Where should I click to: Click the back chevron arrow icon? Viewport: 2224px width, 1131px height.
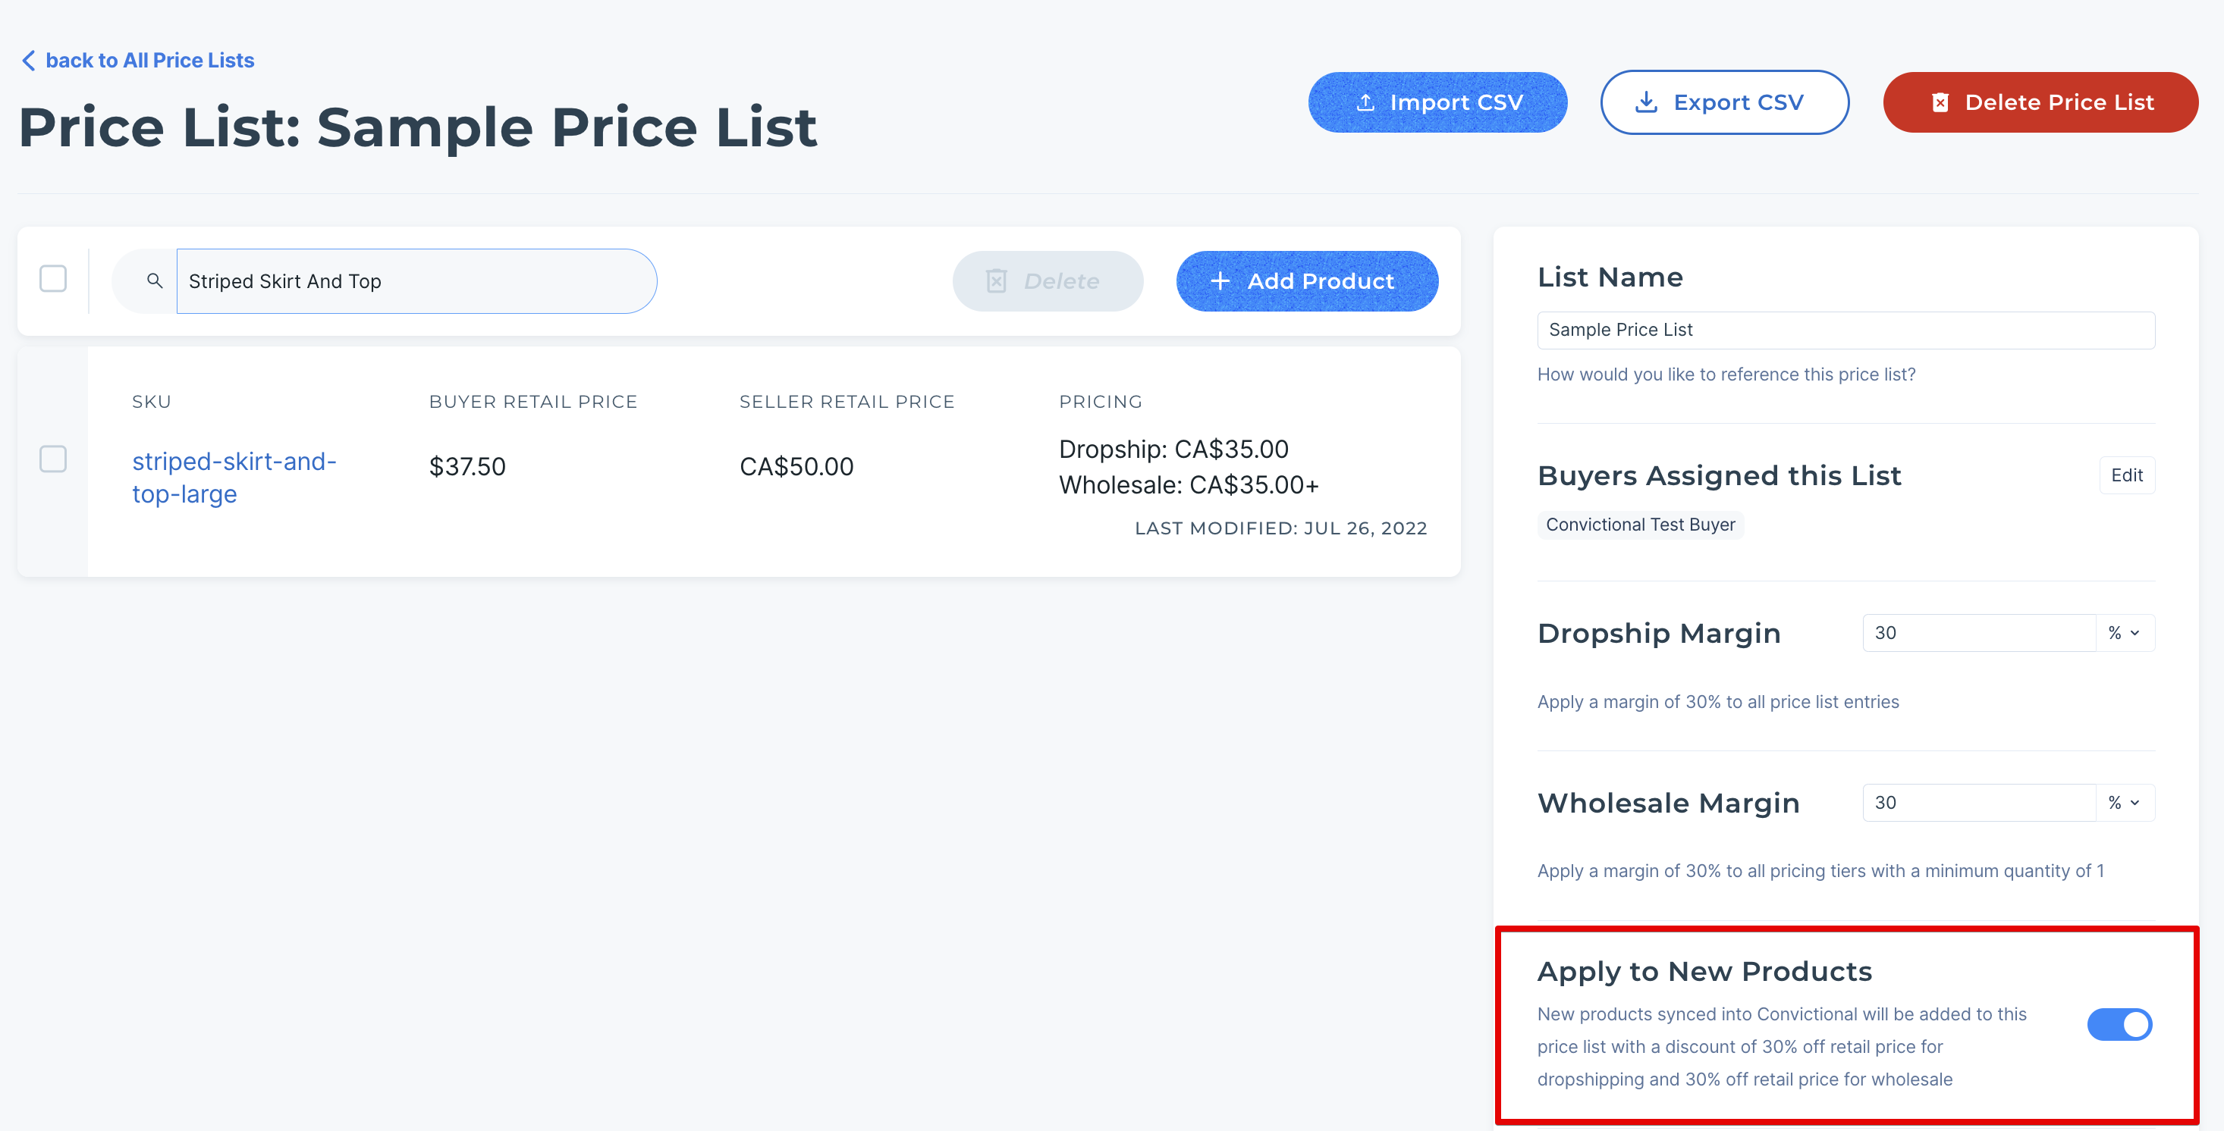pyautogui.click(x=29, y=61)
